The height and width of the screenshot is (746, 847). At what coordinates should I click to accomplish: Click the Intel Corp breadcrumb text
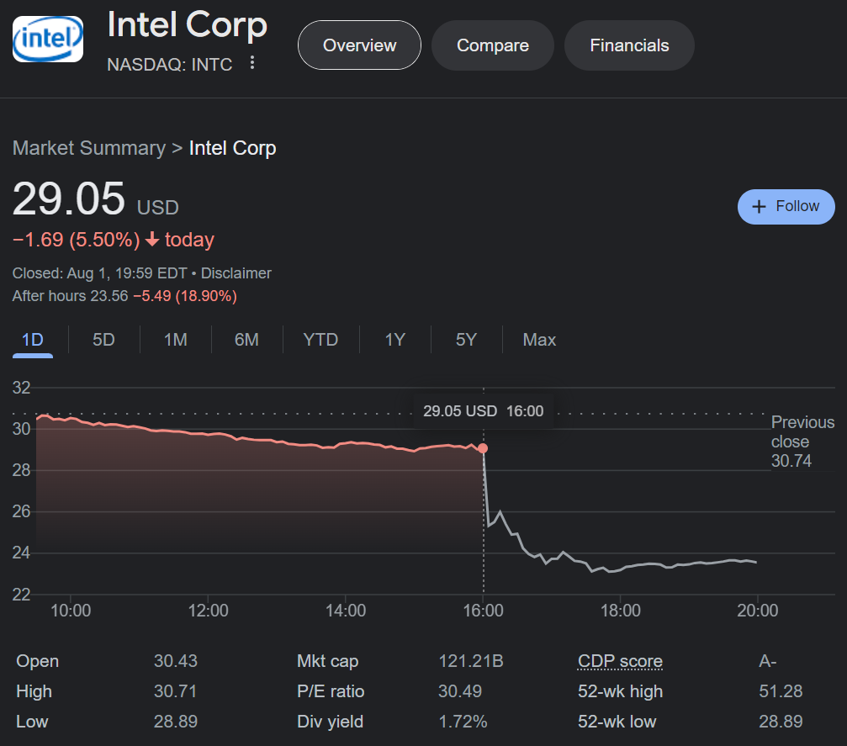point(232,149)
